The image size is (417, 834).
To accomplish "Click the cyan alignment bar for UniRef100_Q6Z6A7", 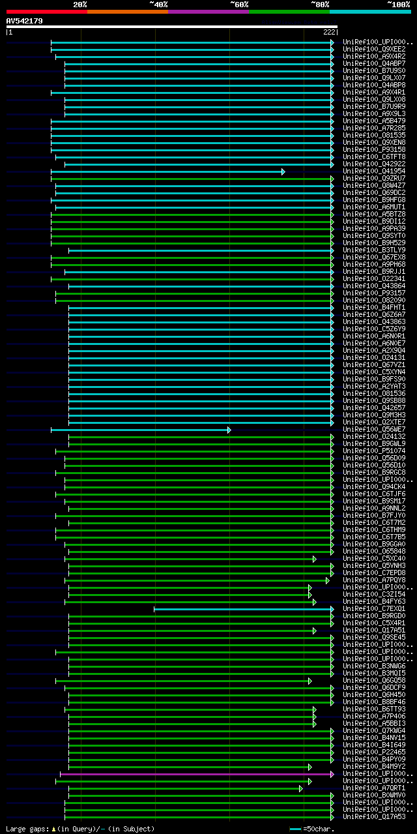I will coord(201,315).
